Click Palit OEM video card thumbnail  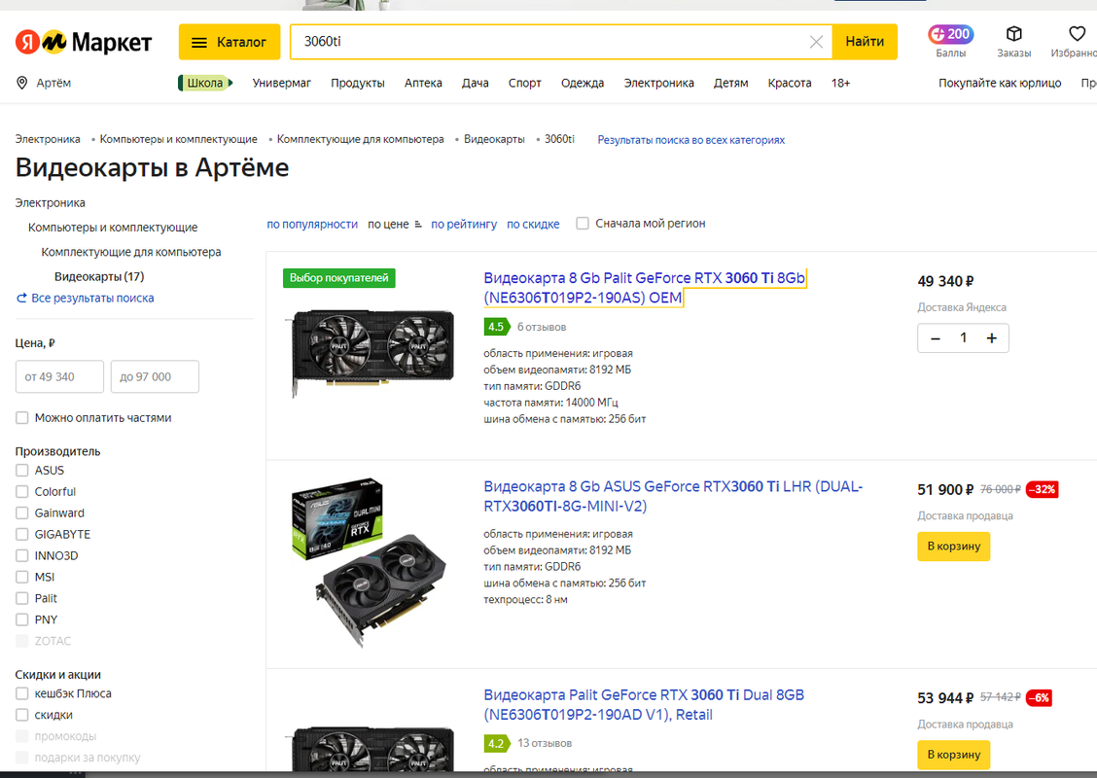[x=372, y=353]
